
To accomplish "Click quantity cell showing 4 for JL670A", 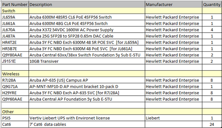I will (x=212, y=30).
